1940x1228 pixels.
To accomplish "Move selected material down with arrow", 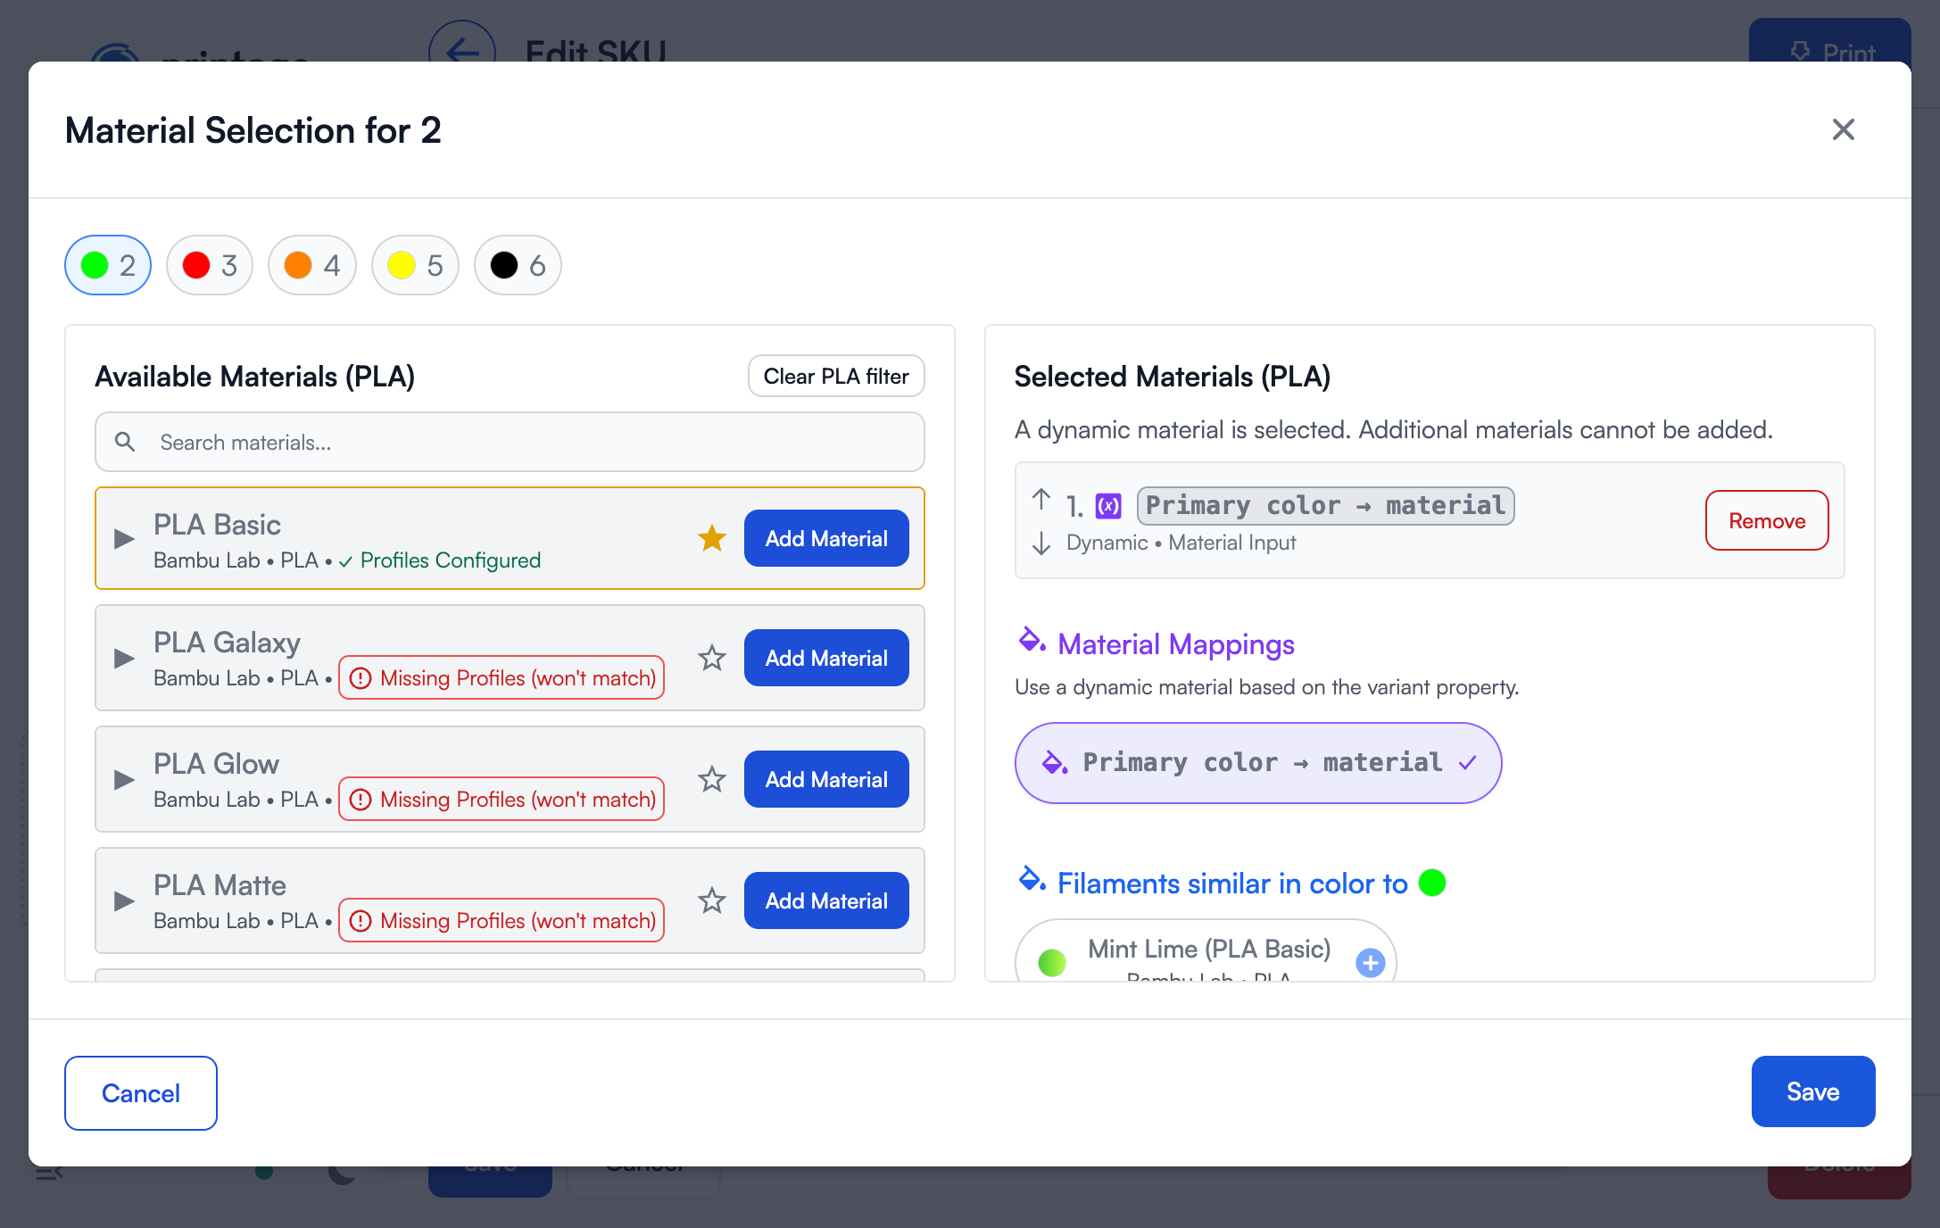I will pos(1040,543).
